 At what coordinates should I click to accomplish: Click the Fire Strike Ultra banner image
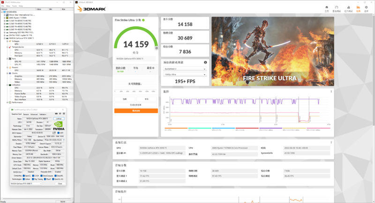[272, 51]
